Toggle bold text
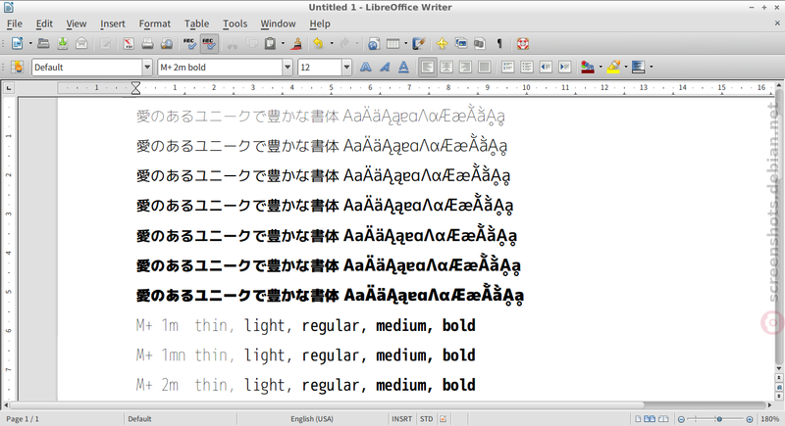Image resolution: width=785 pixels, height=426 pixels. point(366,67)
